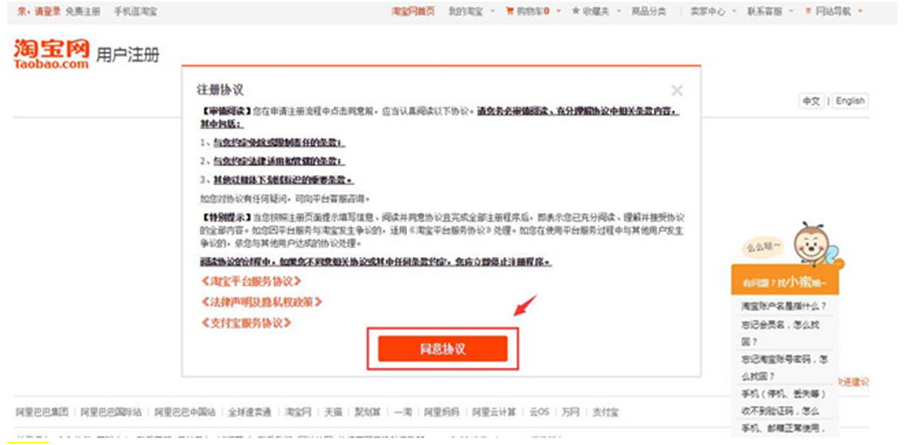Click the Taobao logo
Viewport: 906px width, 445px height.
(x=51, y=54)
